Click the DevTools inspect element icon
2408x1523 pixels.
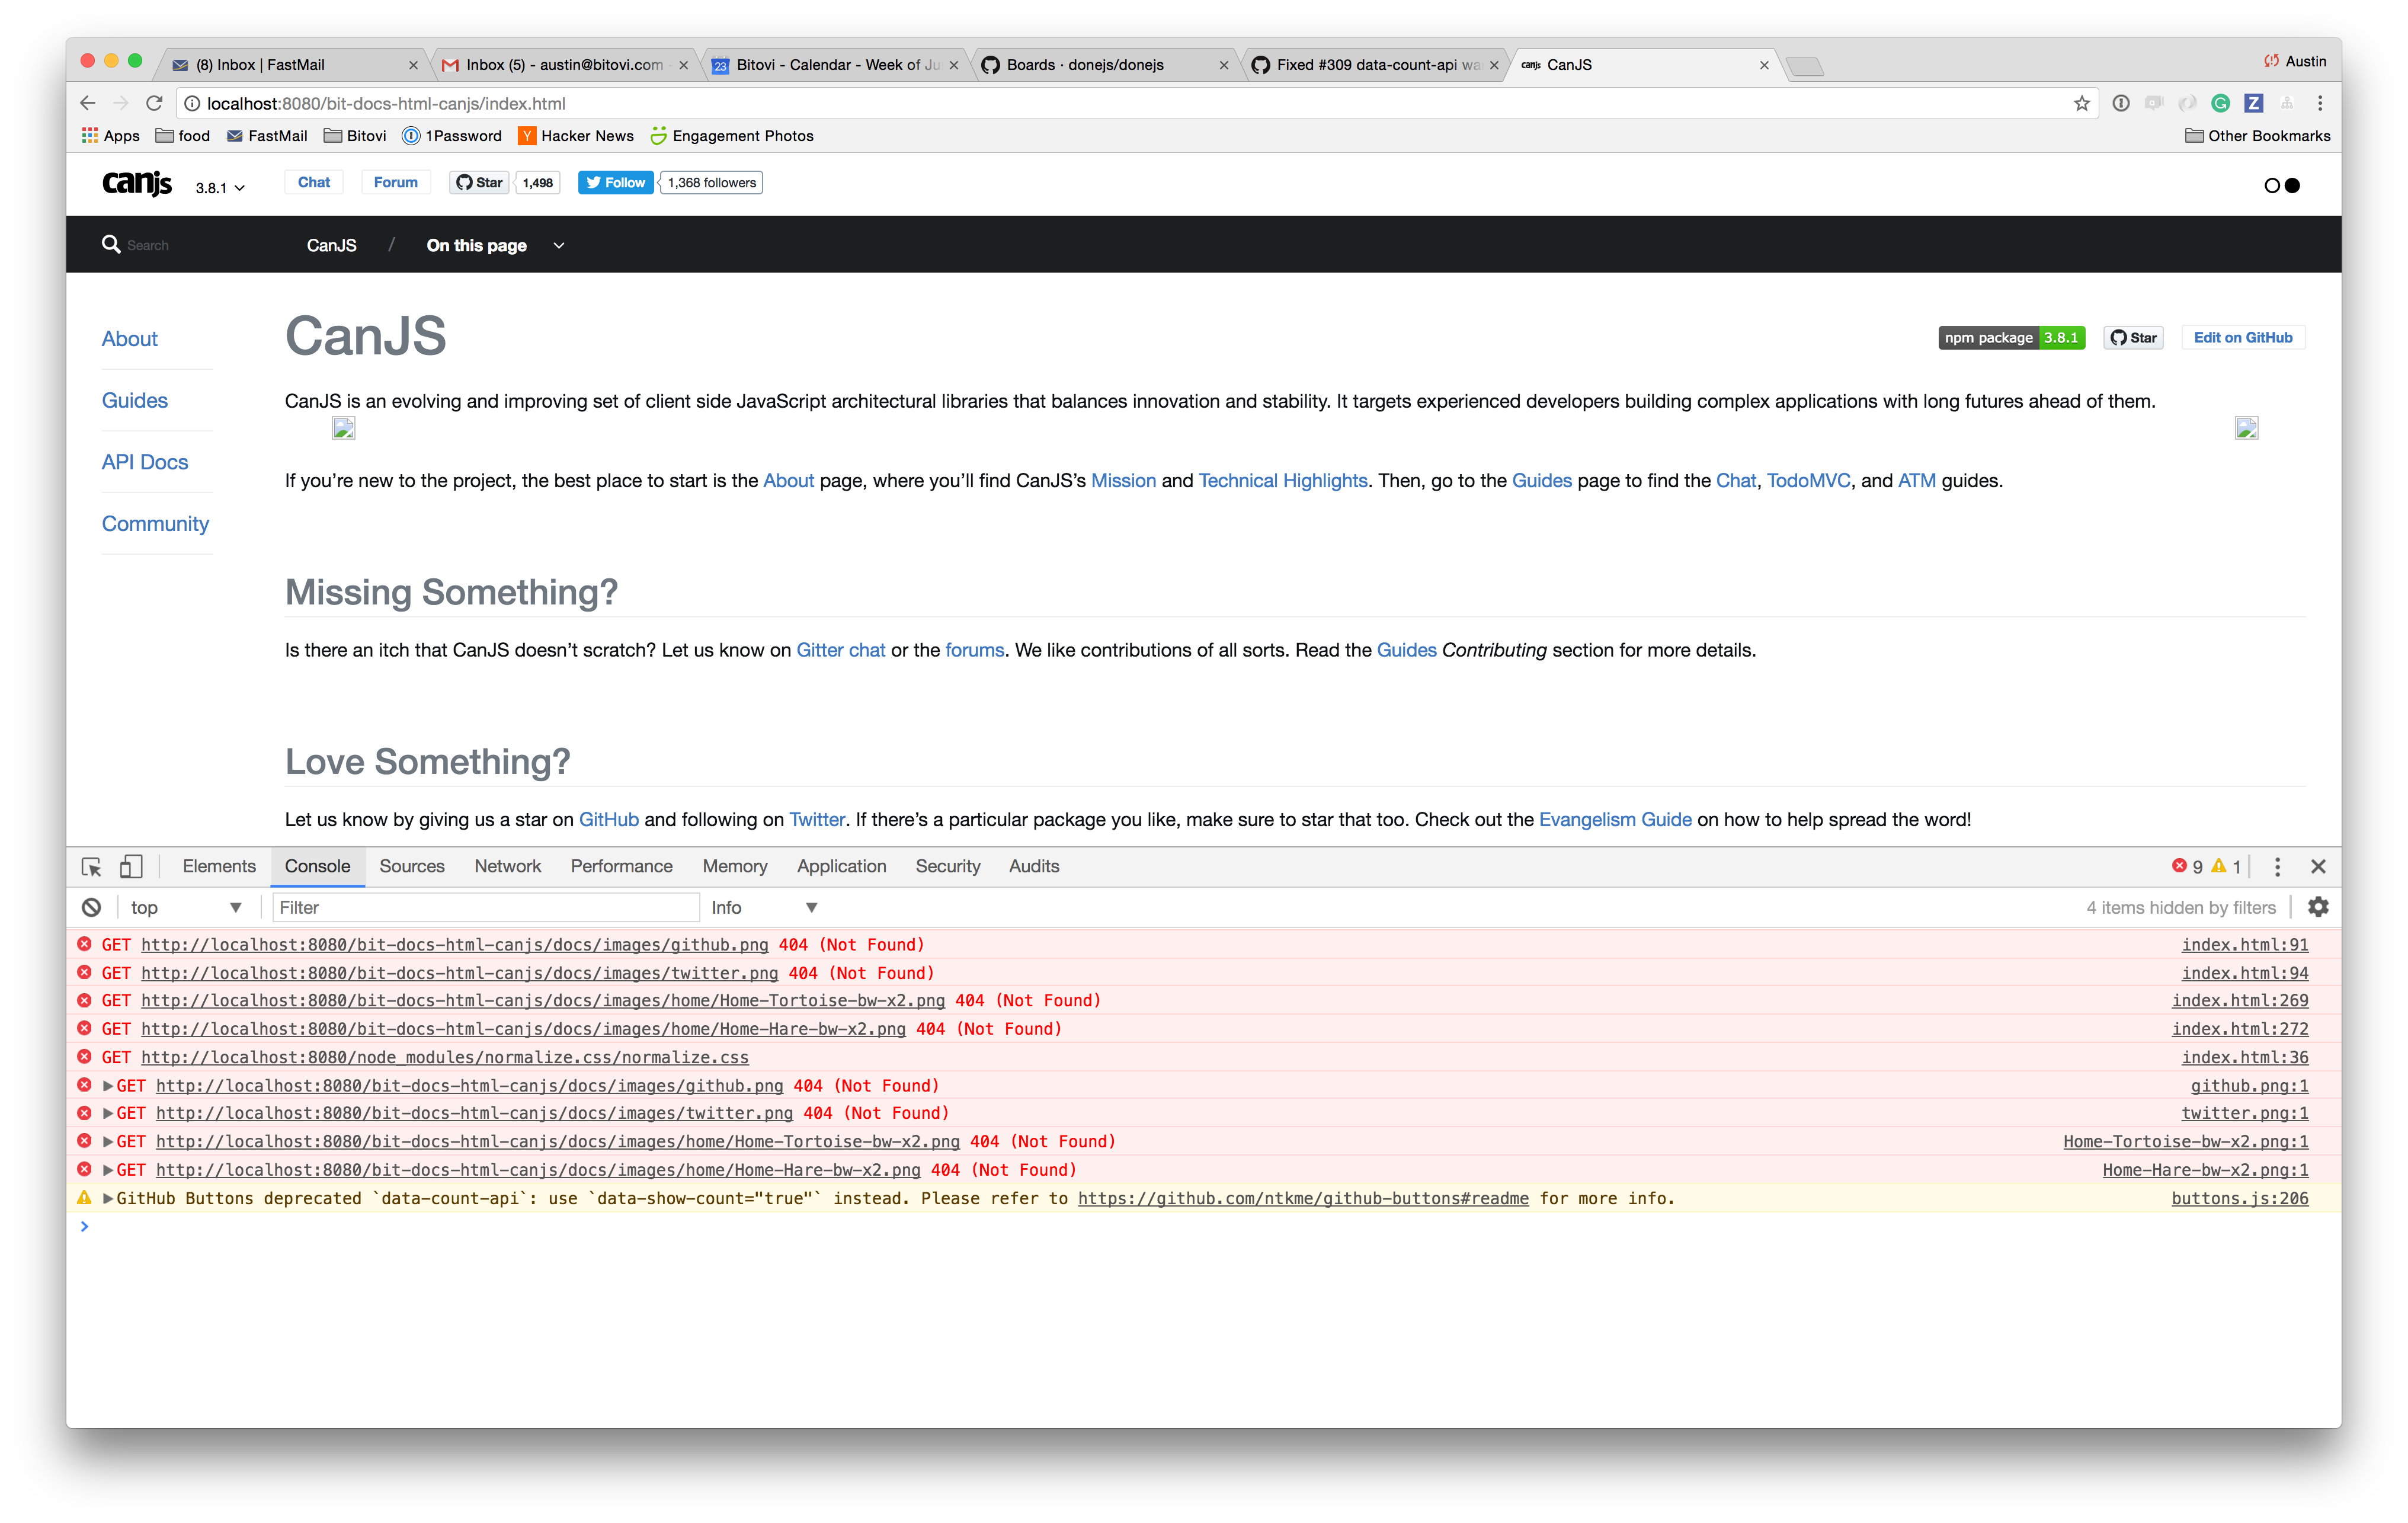(x=91, y=867)
